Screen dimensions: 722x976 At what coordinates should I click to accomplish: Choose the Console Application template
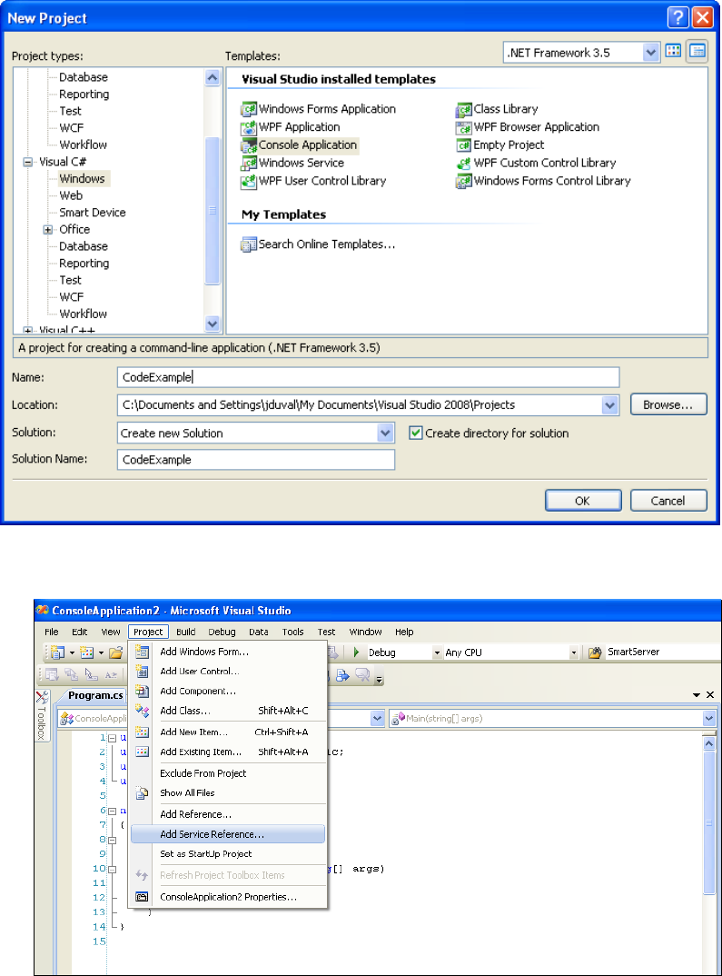pos(299,145)
